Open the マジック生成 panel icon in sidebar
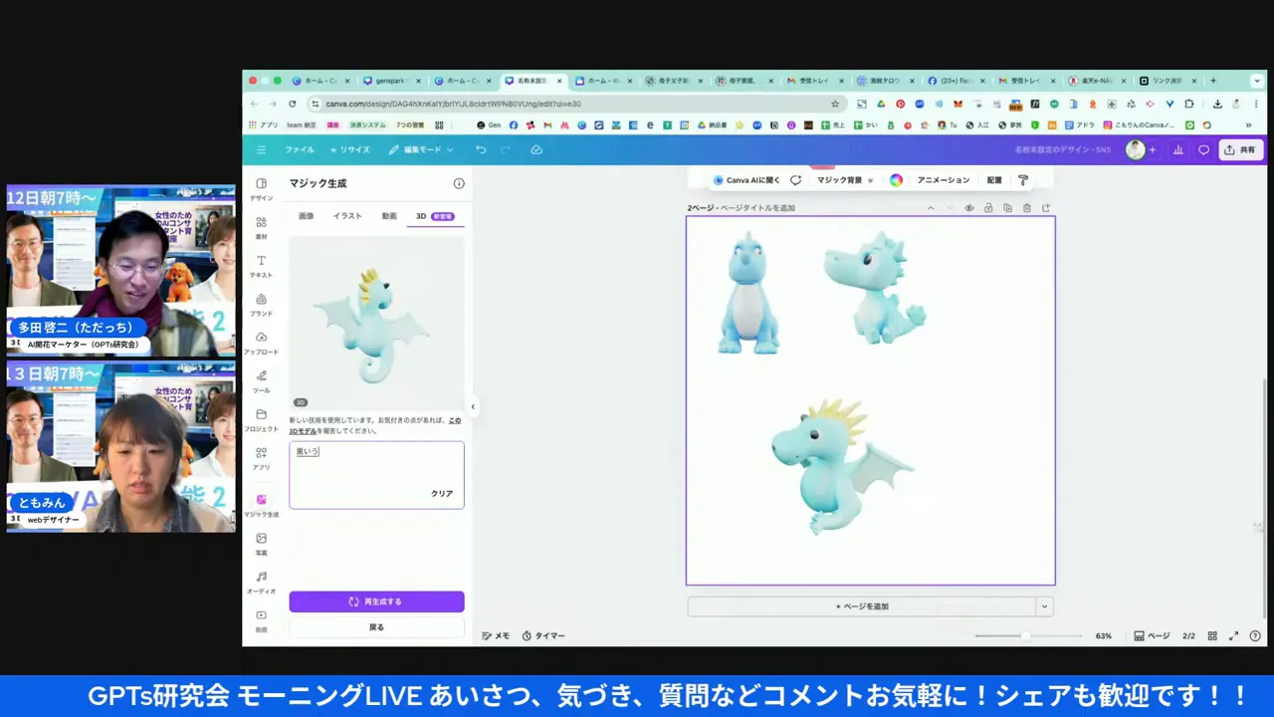 (261, 505)
